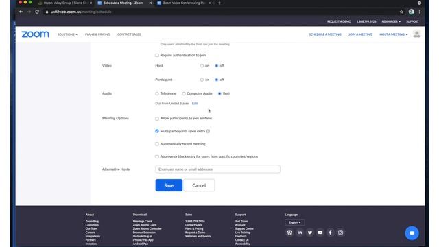Check Allow participants to join anytime
This screenshot has height=247, width=439.
[157, 119]
